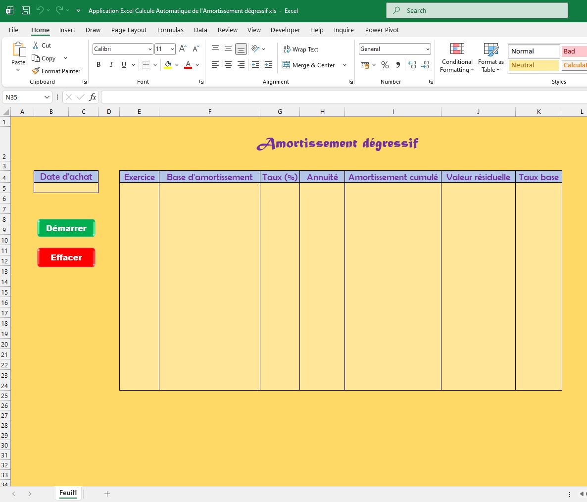Switch to the Formulas tab
The image size is (587, 502).
(x=170, y=30)
